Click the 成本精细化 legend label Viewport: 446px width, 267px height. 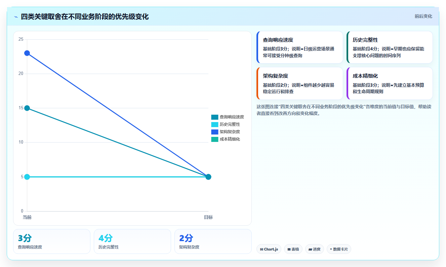pos(230,139)
